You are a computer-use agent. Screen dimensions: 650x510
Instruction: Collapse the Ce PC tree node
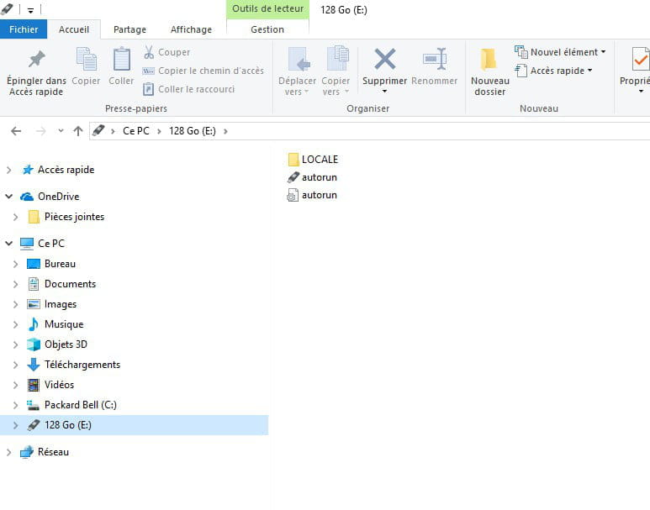[x=8, y=243]
